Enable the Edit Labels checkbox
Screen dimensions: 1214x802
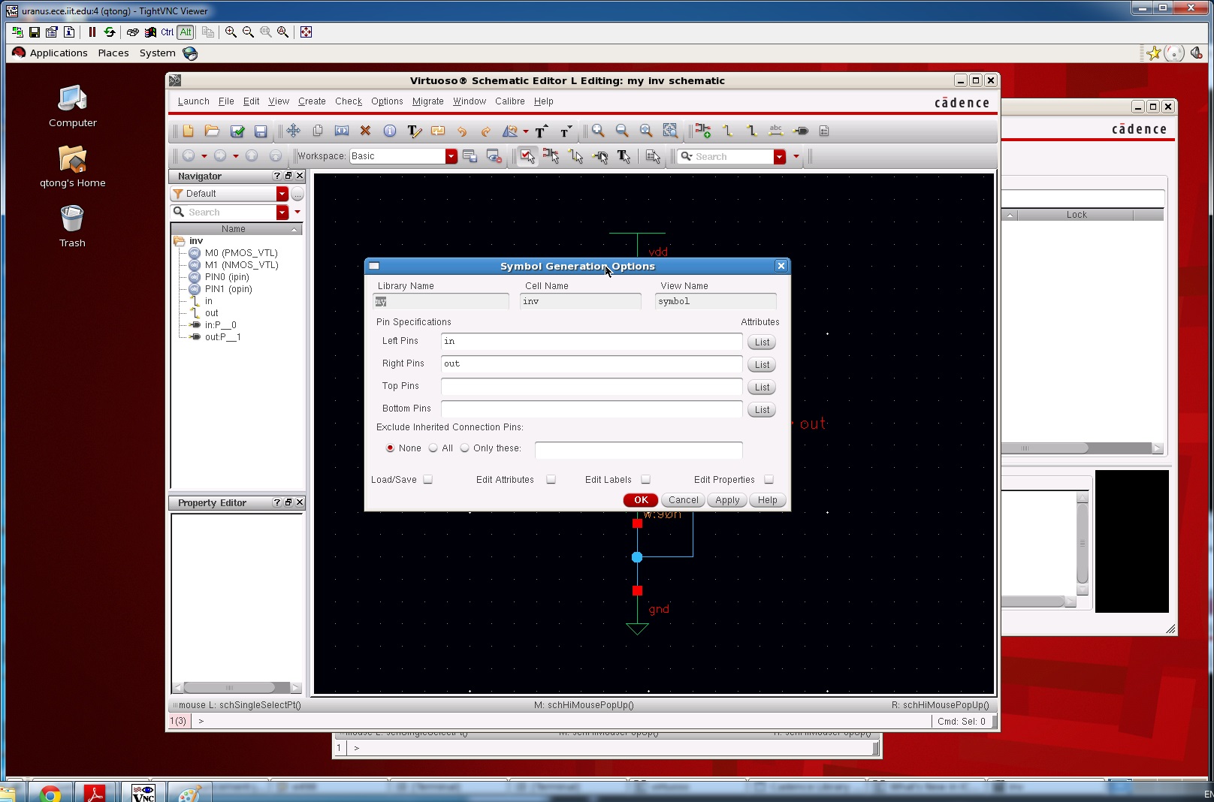point(645,480)
